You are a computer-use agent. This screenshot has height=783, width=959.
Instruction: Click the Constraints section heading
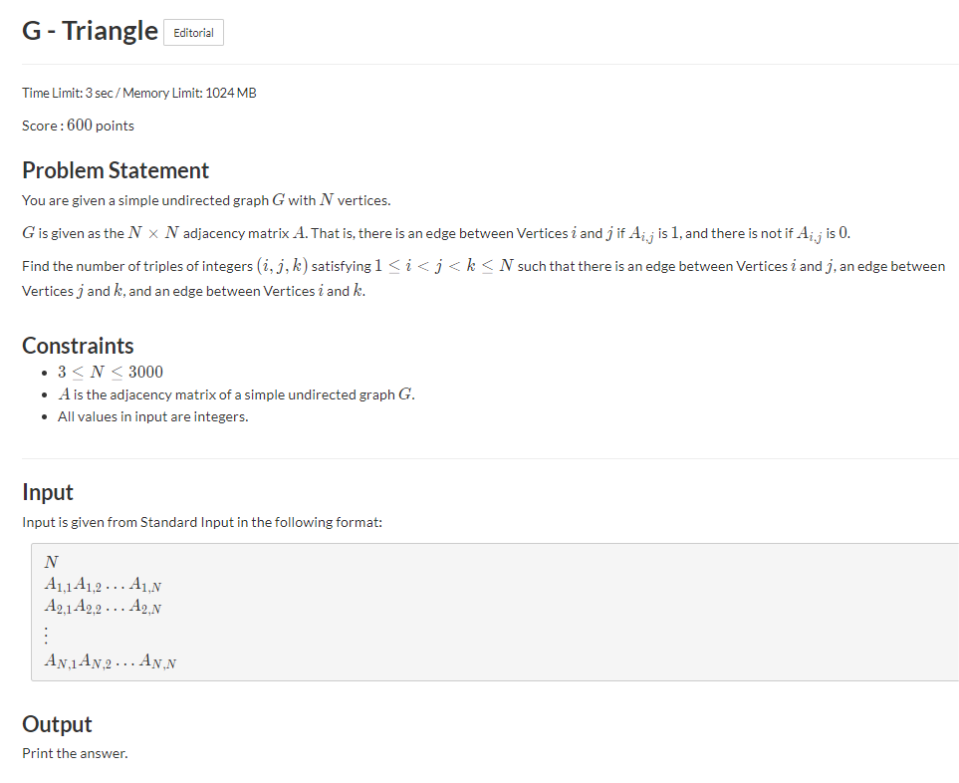point(78,346)
